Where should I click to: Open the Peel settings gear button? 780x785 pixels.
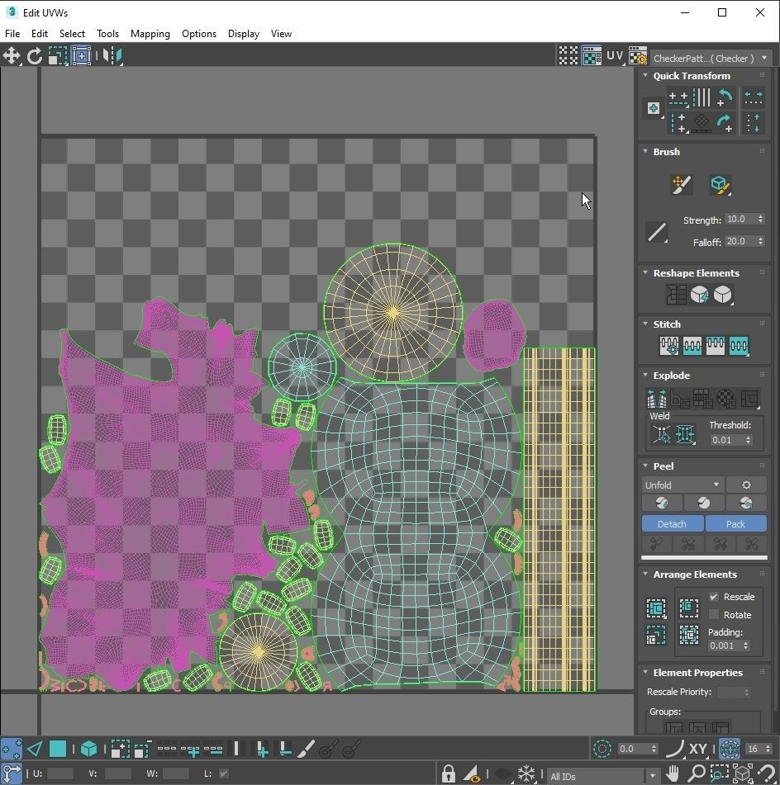click(x=746, y=485)
